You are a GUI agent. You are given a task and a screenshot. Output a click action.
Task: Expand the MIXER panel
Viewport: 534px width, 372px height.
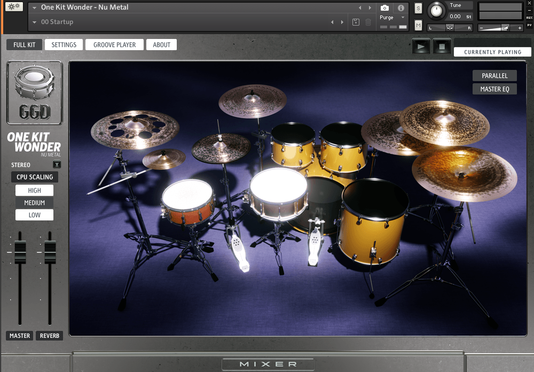tap(268, 364)
